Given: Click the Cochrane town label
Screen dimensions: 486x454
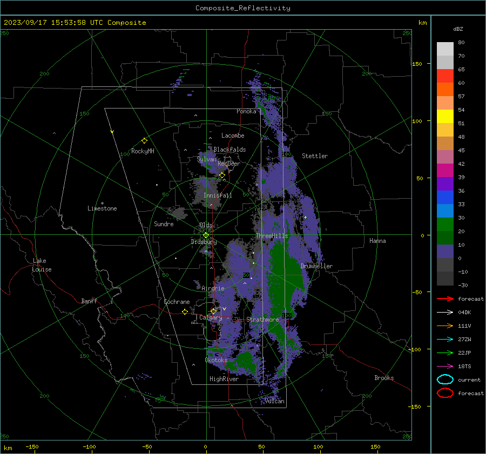Looking at the screenshot, I should click(177, 302).
